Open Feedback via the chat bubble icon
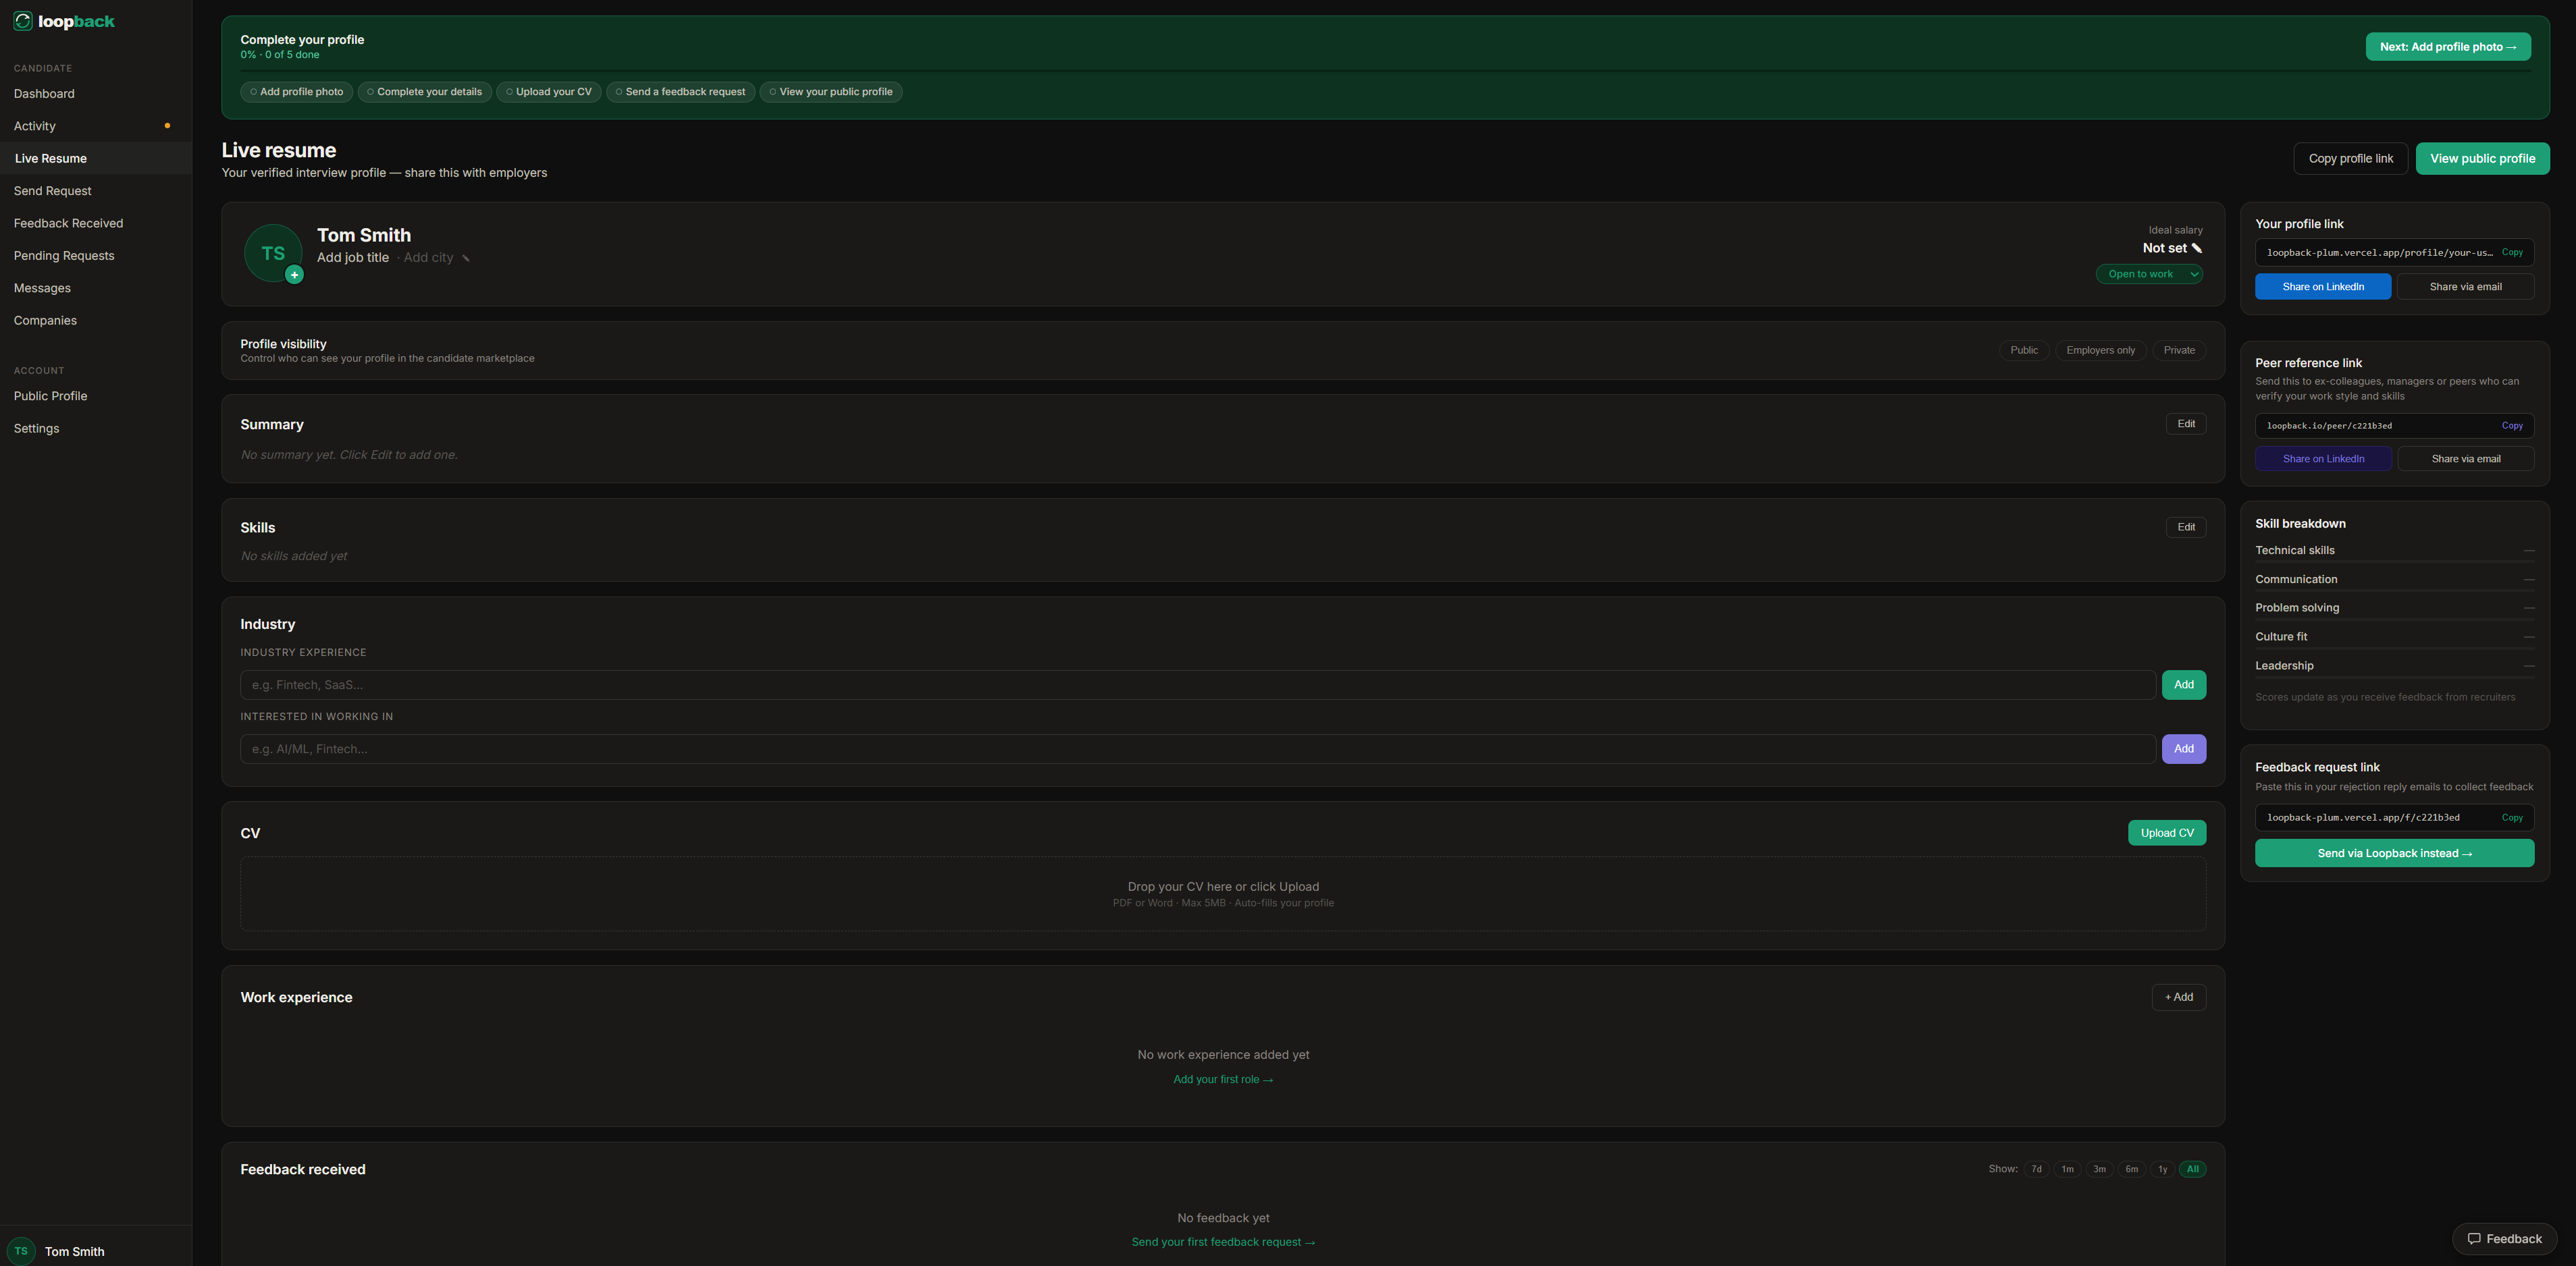The height and width of the screenshot is (1266, 2576). [2475, 1238]
